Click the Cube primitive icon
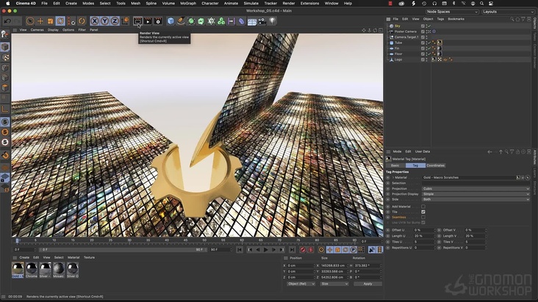 171,21
